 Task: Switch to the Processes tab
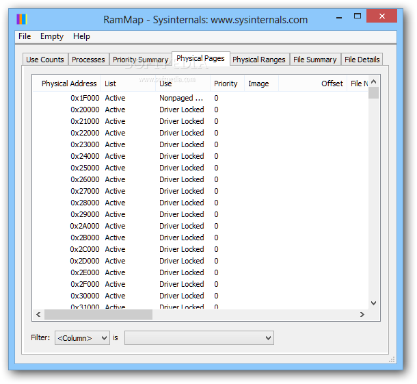[88, 60]
